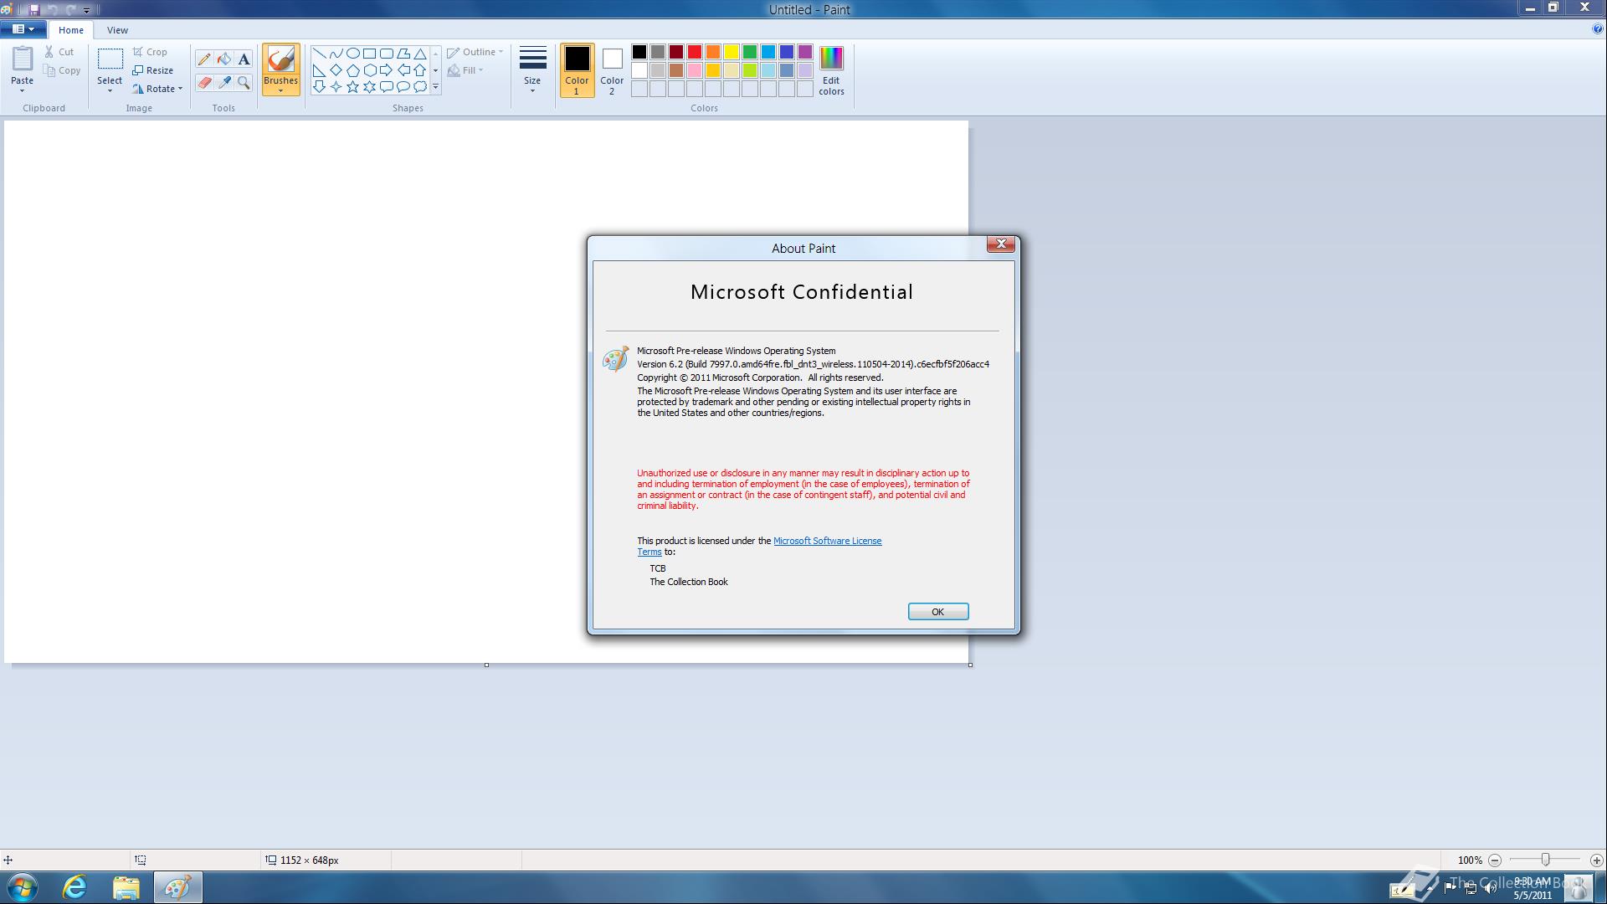
Task: Click the Undo icon in title bar
Action: pyautogui.click(x=53, y=9)
